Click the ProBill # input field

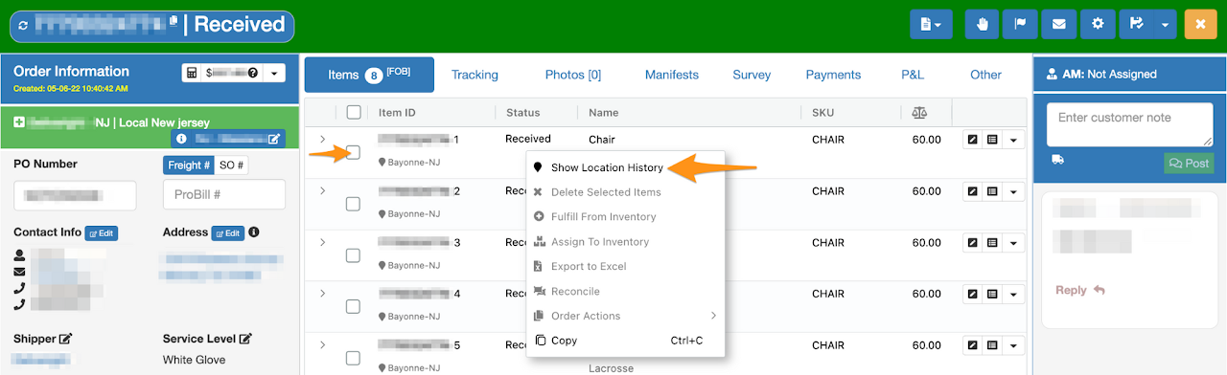tap(224, 195)
